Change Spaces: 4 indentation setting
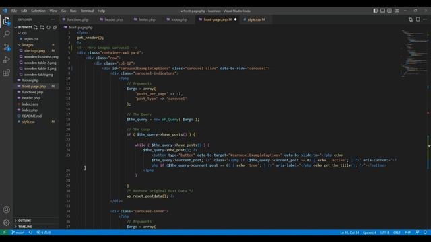431x242 pixels. coord(370,233)
